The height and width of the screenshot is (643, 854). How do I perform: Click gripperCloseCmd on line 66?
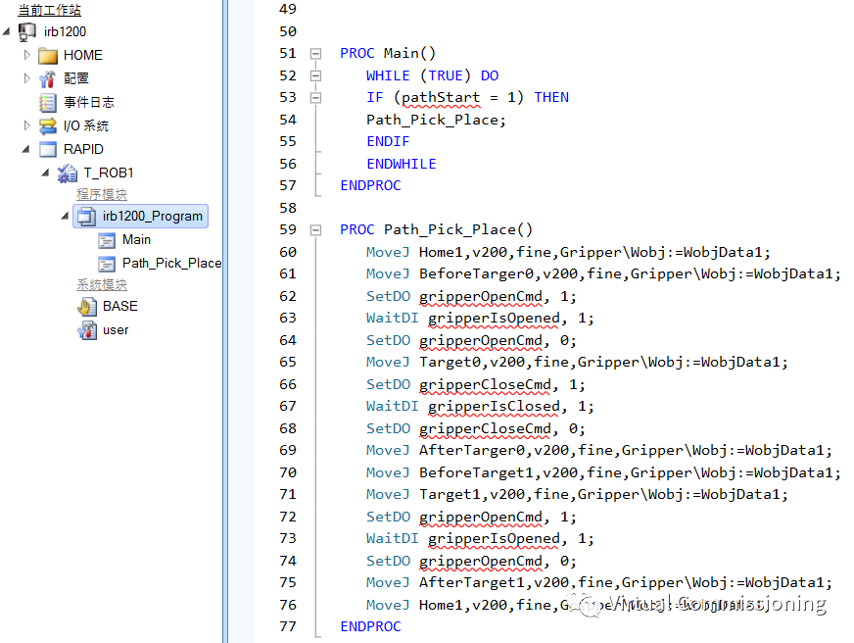point(485,384)
